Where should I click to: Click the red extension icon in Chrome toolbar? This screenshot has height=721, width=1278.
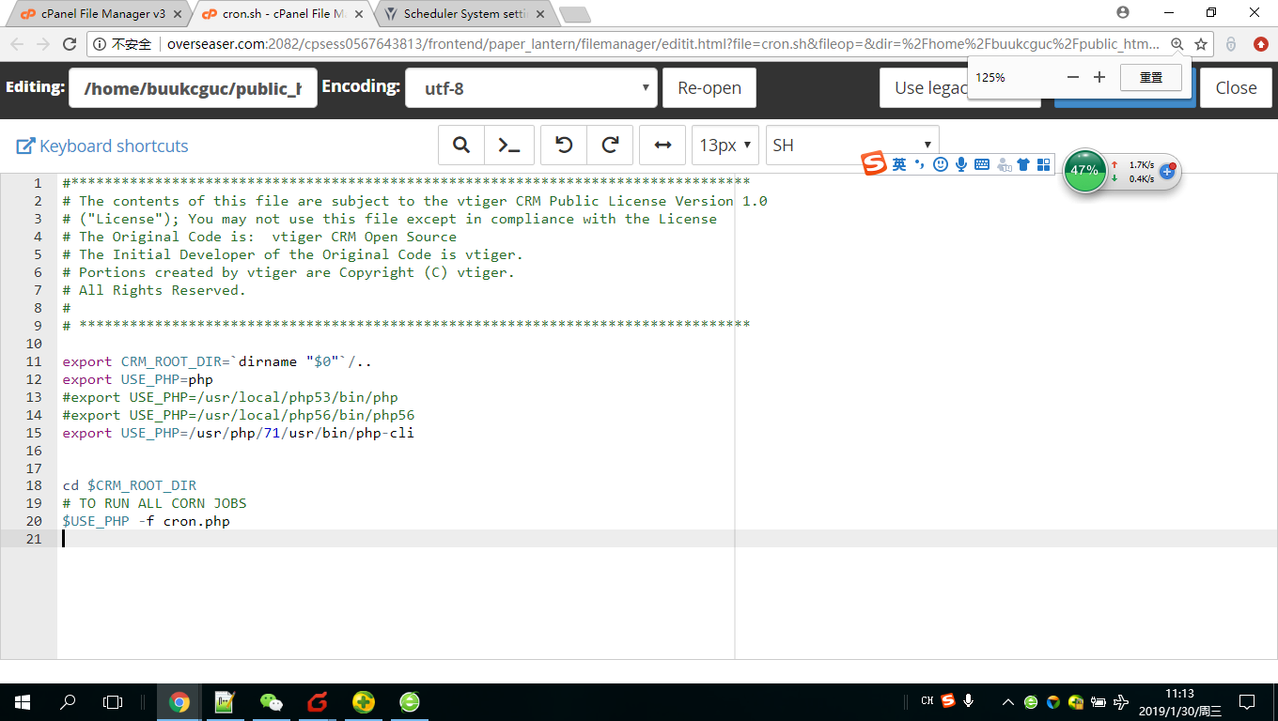[x=1261, y=44]
